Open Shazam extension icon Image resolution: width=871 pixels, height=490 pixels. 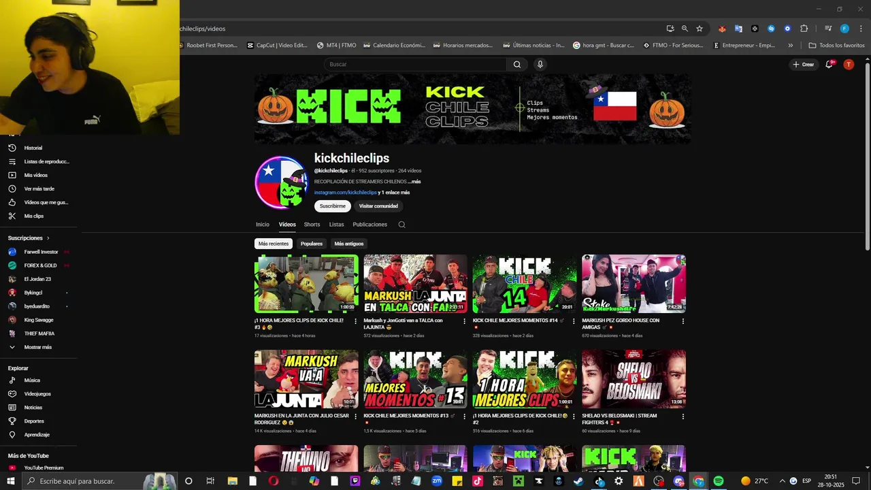point(771,29)
